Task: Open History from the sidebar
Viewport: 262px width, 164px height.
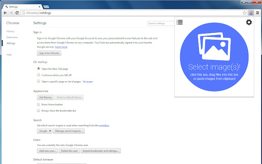Action: (x=10, y=31)
